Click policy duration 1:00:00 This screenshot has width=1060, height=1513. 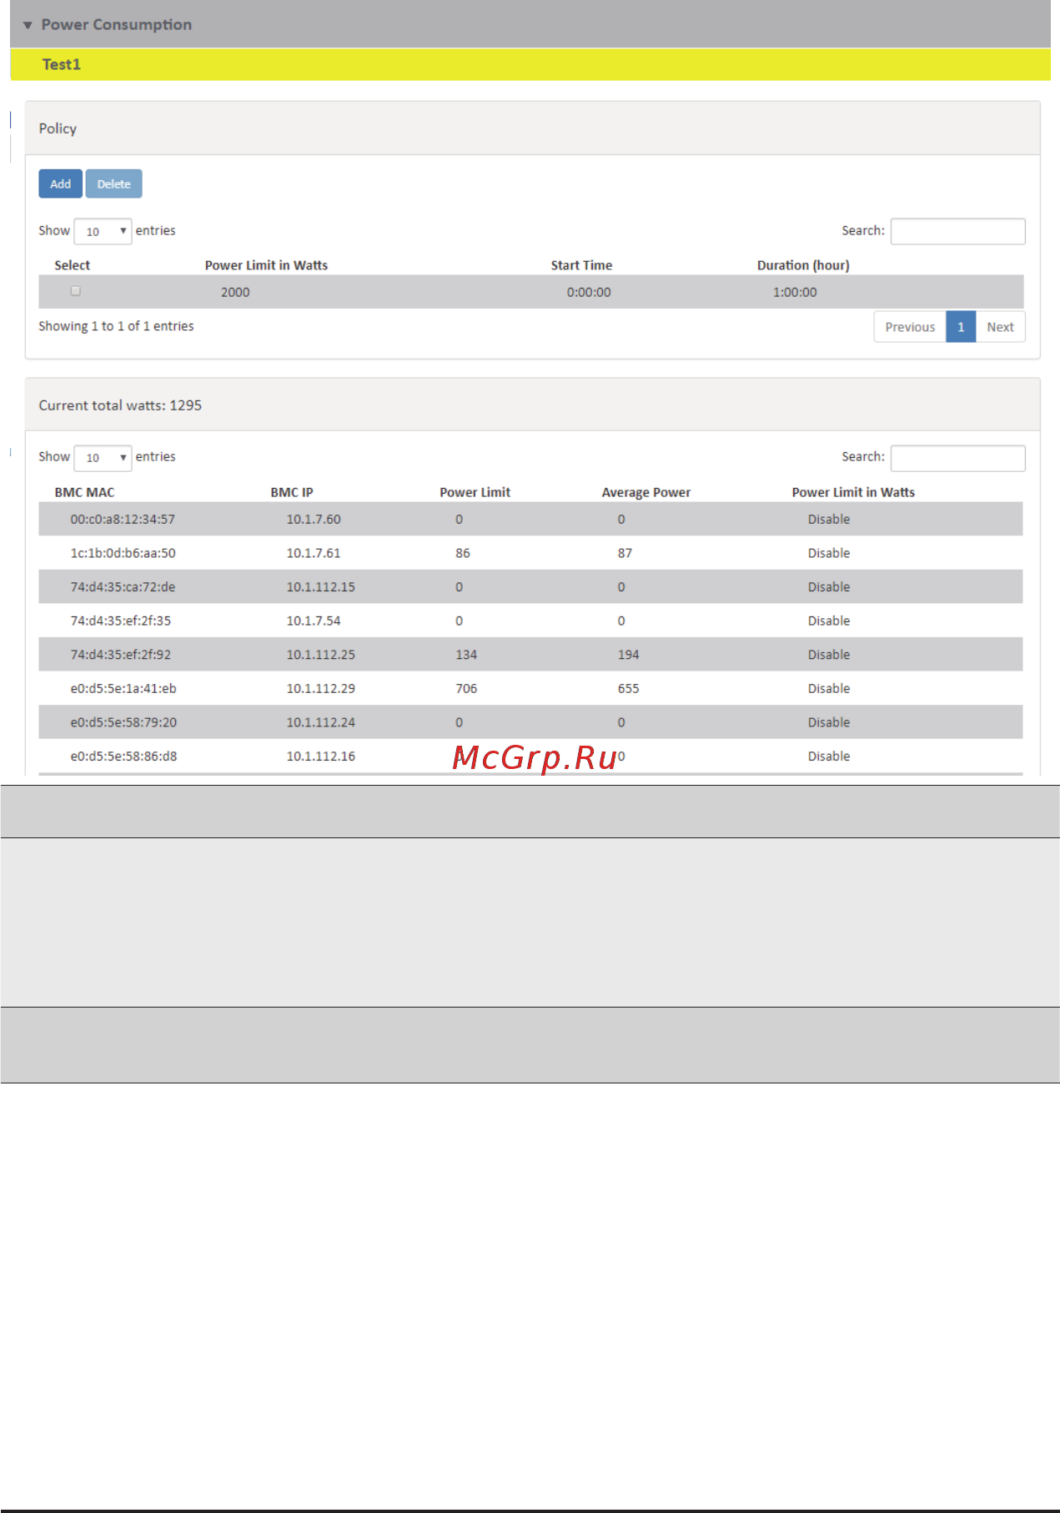pos(795,292)
